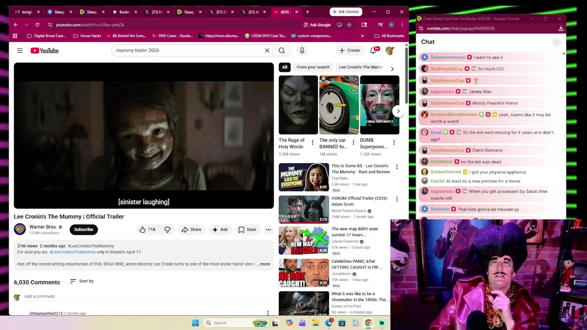Select the All filter chip
This screenshot has width=587, height=330.
(x=285, y=67)
